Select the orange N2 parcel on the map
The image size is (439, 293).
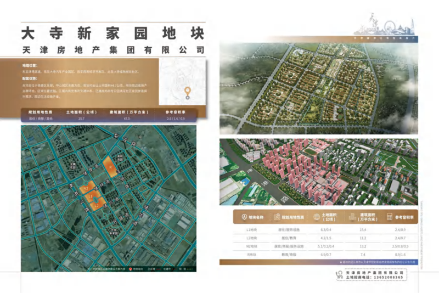click(x=87, y=188)
